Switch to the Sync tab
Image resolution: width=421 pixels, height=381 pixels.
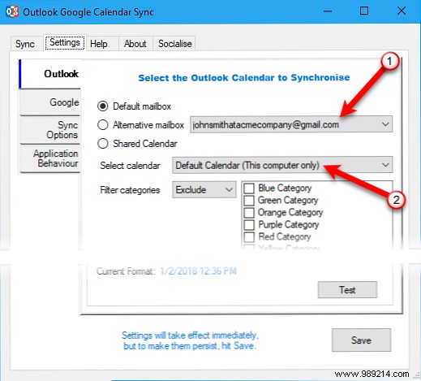(x=26, y=44)
